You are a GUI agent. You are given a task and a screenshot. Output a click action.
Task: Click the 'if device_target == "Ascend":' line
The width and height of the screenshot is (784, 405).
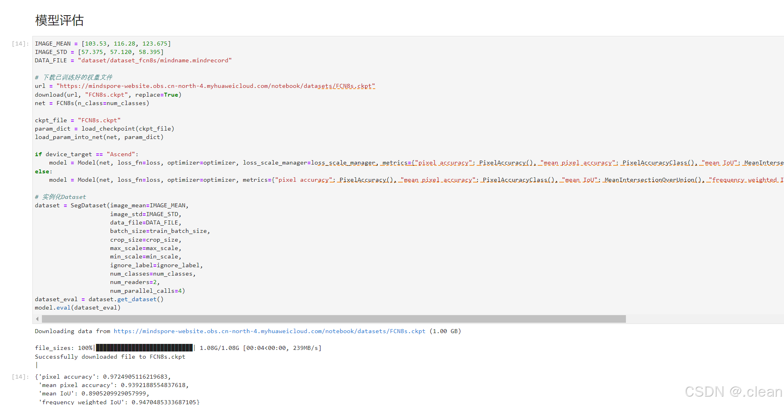87,154
